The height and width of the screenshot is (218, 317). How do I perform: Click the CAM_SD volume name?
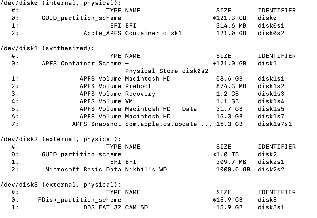pyautogui.click(x=136, y=207)
